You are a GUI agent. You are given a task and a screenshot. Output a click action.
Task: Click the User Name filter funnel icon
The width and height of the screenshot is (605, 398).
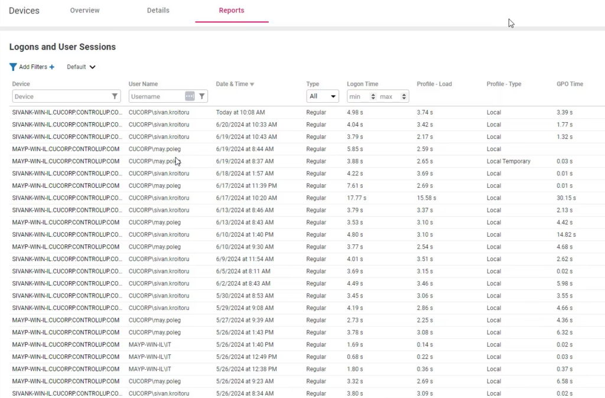coord(202,96)
